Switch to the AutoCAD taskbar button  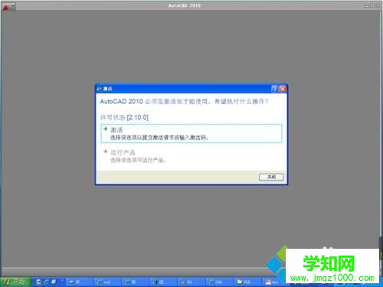pos(273,282)
